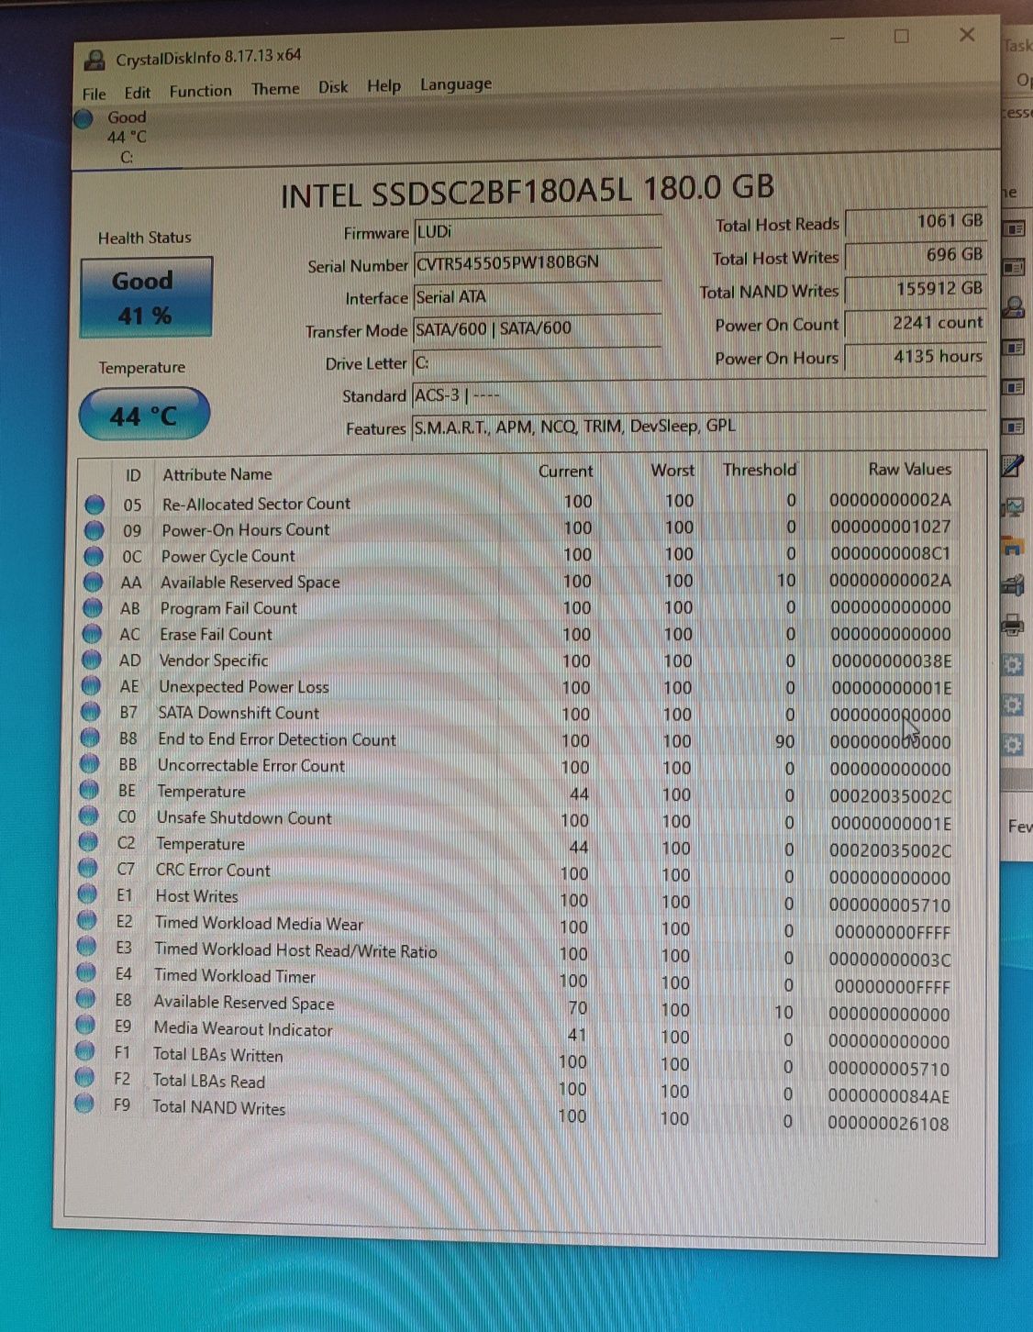This screenshot has width=1033, height=1332.
Task: Open the Language menu
Action: point(456,84)
